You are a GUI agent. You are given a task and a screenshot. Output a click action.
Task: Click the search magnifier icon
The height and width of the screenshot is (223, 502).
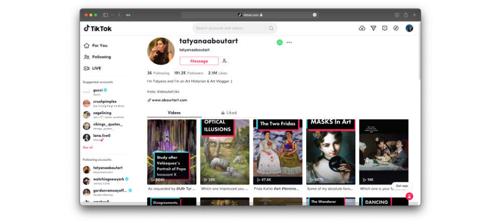coord(271,28)
